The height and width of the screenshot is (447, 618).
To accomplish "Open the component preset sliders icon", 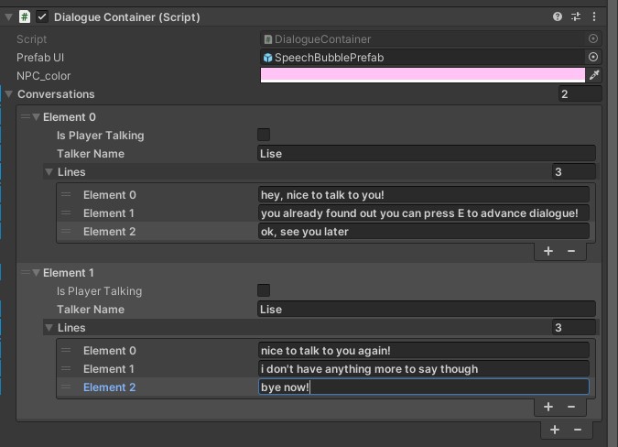I will 576,16.
